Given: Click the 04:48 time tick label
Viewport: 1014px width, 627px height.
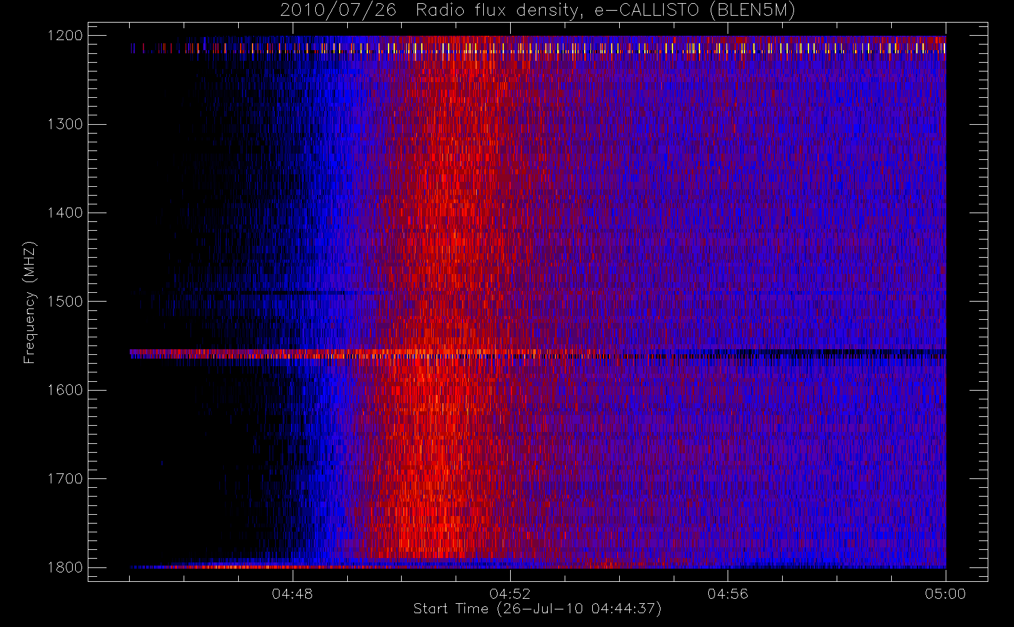Looking at the screenshot, I should click(x=293, y=594).
